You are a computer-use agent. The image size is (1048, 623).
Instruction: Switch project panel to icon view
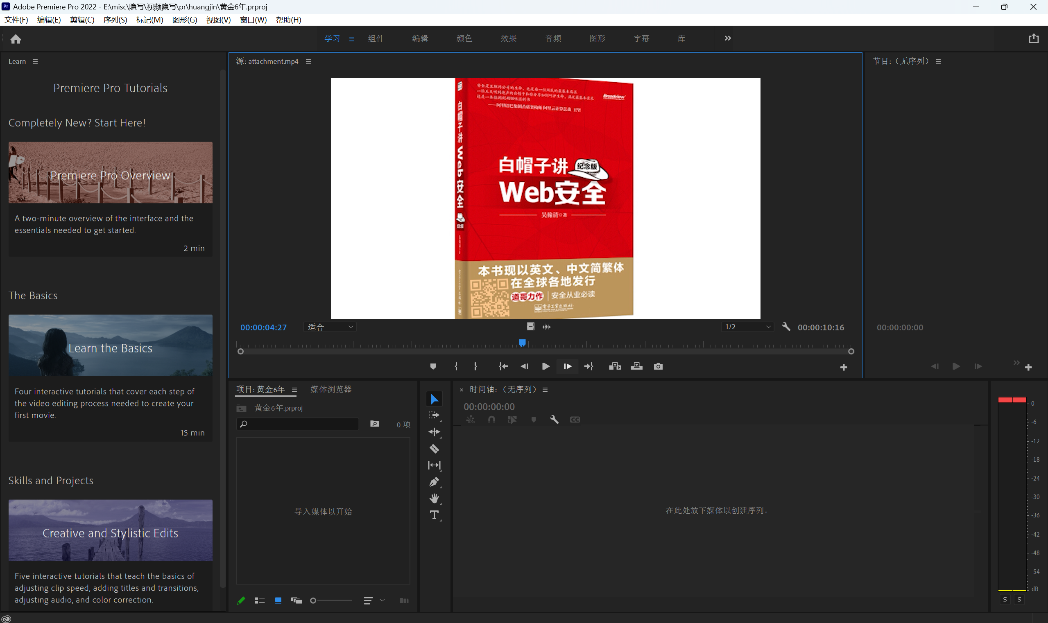(x=278, y=601)
